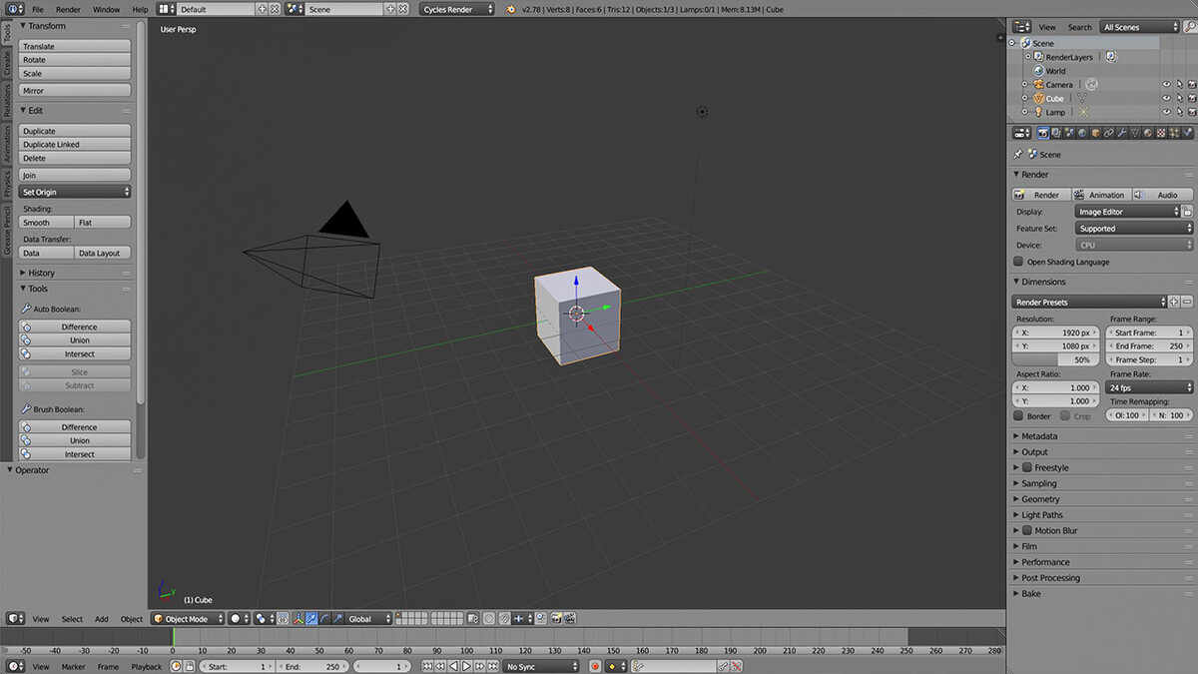Click the Auto Boolean Difference icon
Screen dimensions: 1198x674
(x=27, y=327)
